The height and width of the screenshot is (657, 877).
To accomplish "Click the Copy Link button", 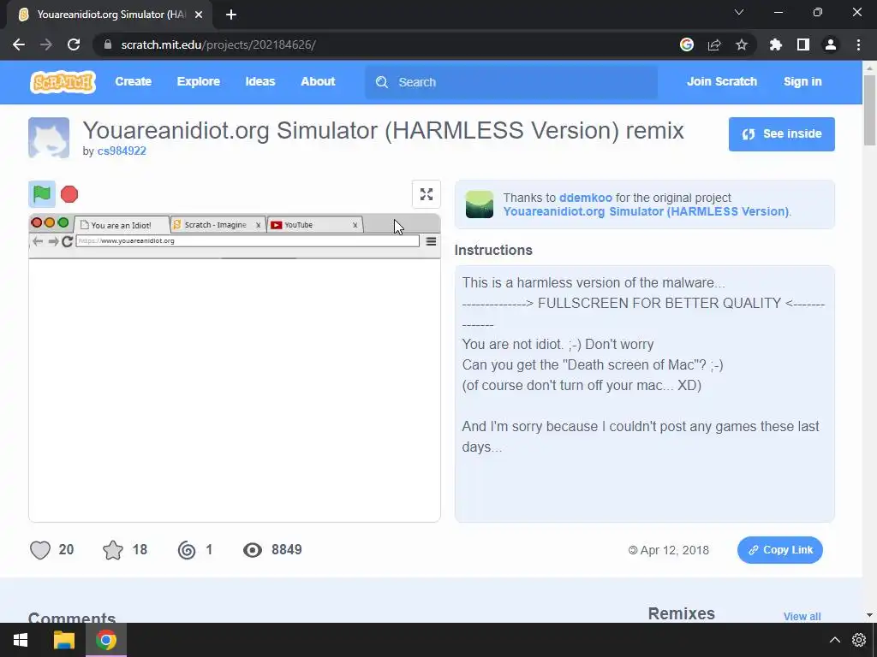I will [x=779, y=550].
